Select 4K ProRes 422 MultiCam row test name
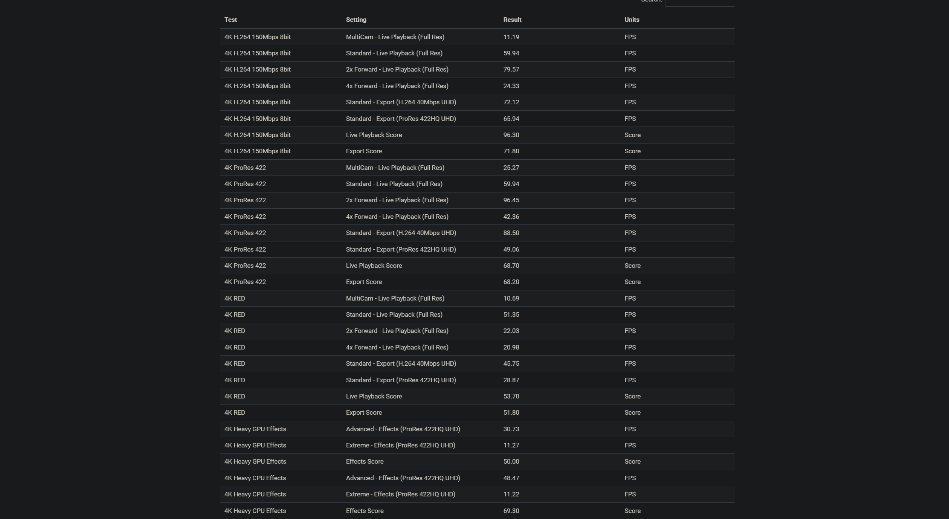Image resolution: width=949 pixels, height=519 pixels. point(245,168)
